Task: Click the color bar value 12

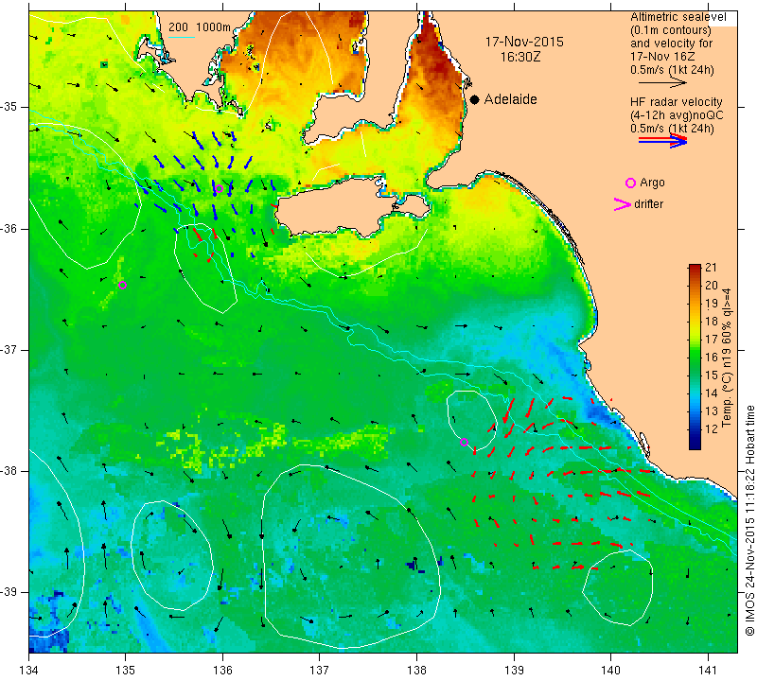Action: click(x=712, y=428)
